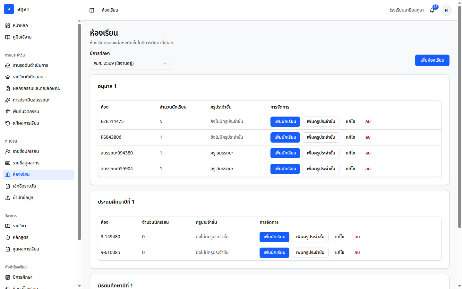Click the รายวิชาที่เปิดสอน graduation cap icon

coord(8,77)
